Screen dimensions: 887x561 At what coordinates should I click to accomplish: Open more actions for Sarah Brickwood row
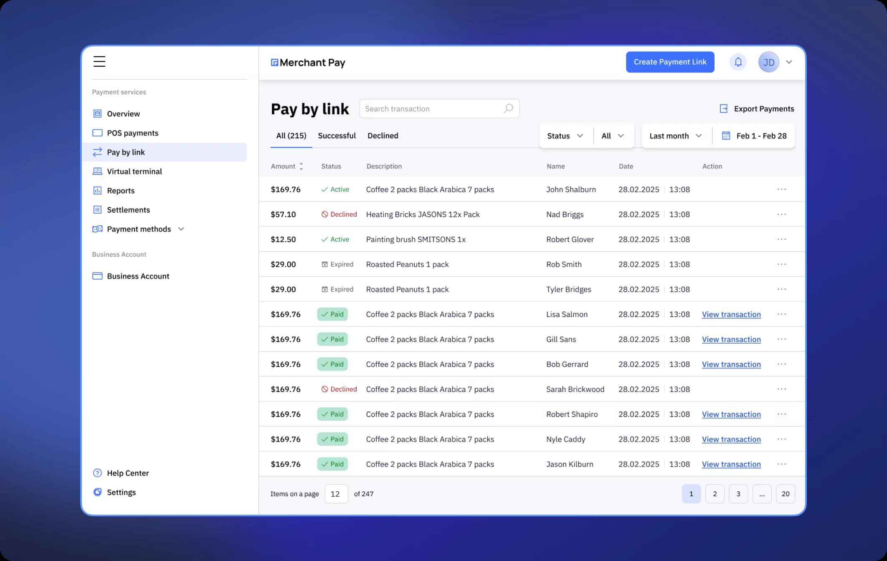(782, 389)
